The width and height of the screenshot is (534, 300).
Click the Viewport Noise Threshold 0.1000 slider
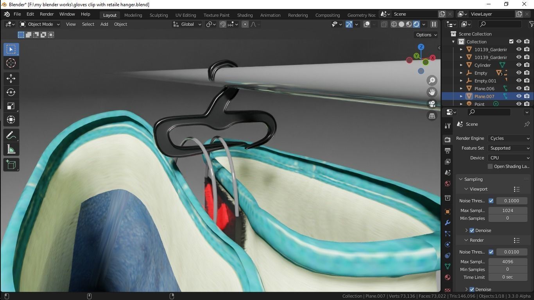coord(512,201)
